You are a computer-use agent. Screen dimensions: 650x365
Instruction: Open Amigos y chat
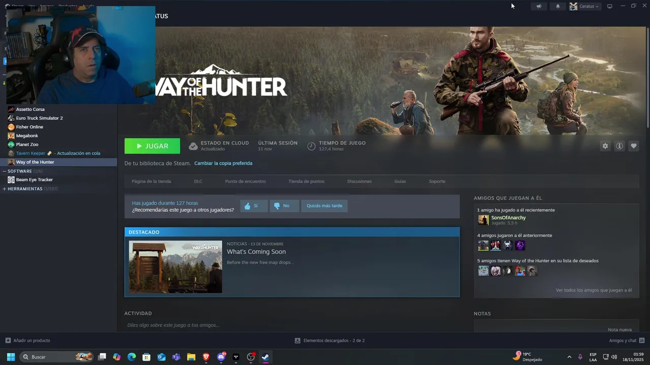(x=627, y=341)
